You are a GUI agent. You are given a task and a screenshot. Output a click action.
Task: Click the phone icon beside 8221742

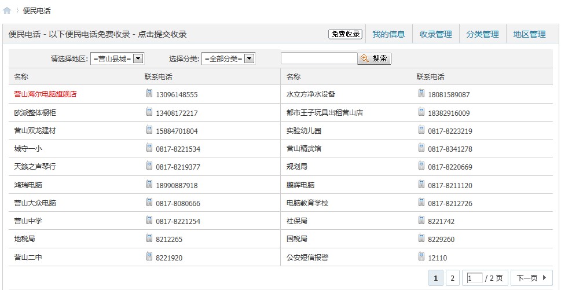point(421,220)
